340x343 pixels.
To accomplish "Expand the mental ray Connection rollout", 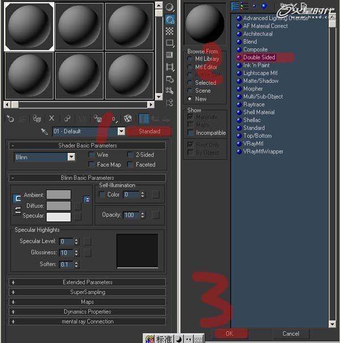I will click(87, 321).
